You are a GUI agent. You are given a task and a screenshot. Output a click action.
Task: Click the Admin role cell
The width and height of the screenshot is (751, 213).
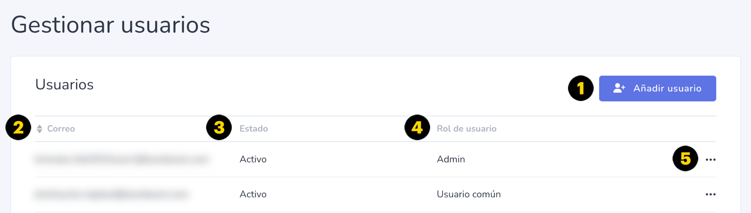451,159
